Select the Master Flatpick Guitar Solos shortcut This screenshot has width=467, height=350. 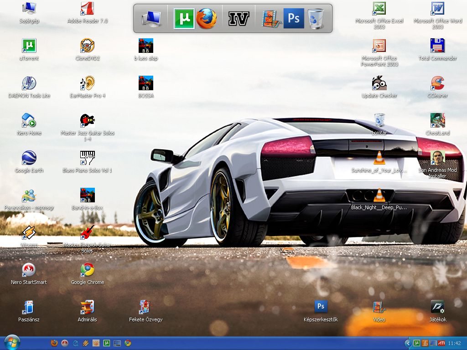pos(87,239)
